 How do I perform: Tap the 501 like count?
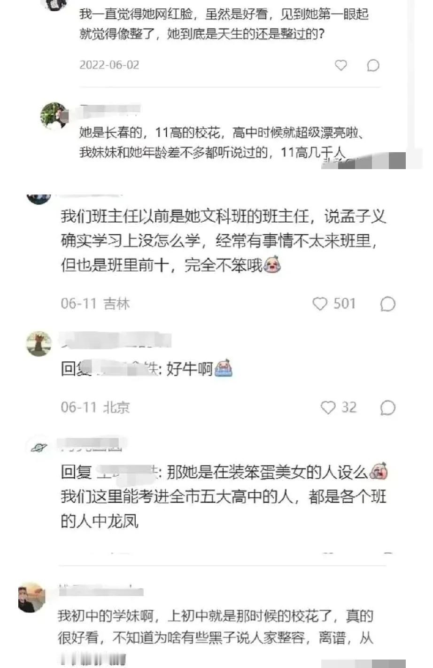coord(344,304)
